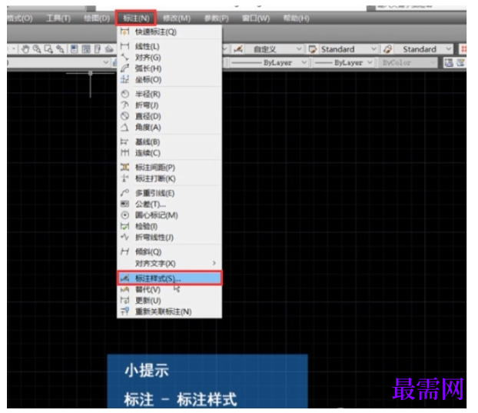The height and width of the screenshot is (413, 478).
Task: Open the layer list dropdown arrow
Action: pyautogui.click(x=106, y=62)
